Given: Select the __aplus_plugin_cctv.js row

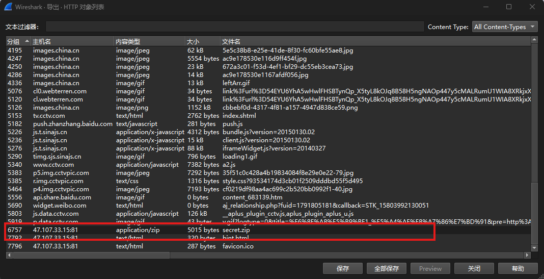Looking at the screenshot, I should tap(268, 214).
